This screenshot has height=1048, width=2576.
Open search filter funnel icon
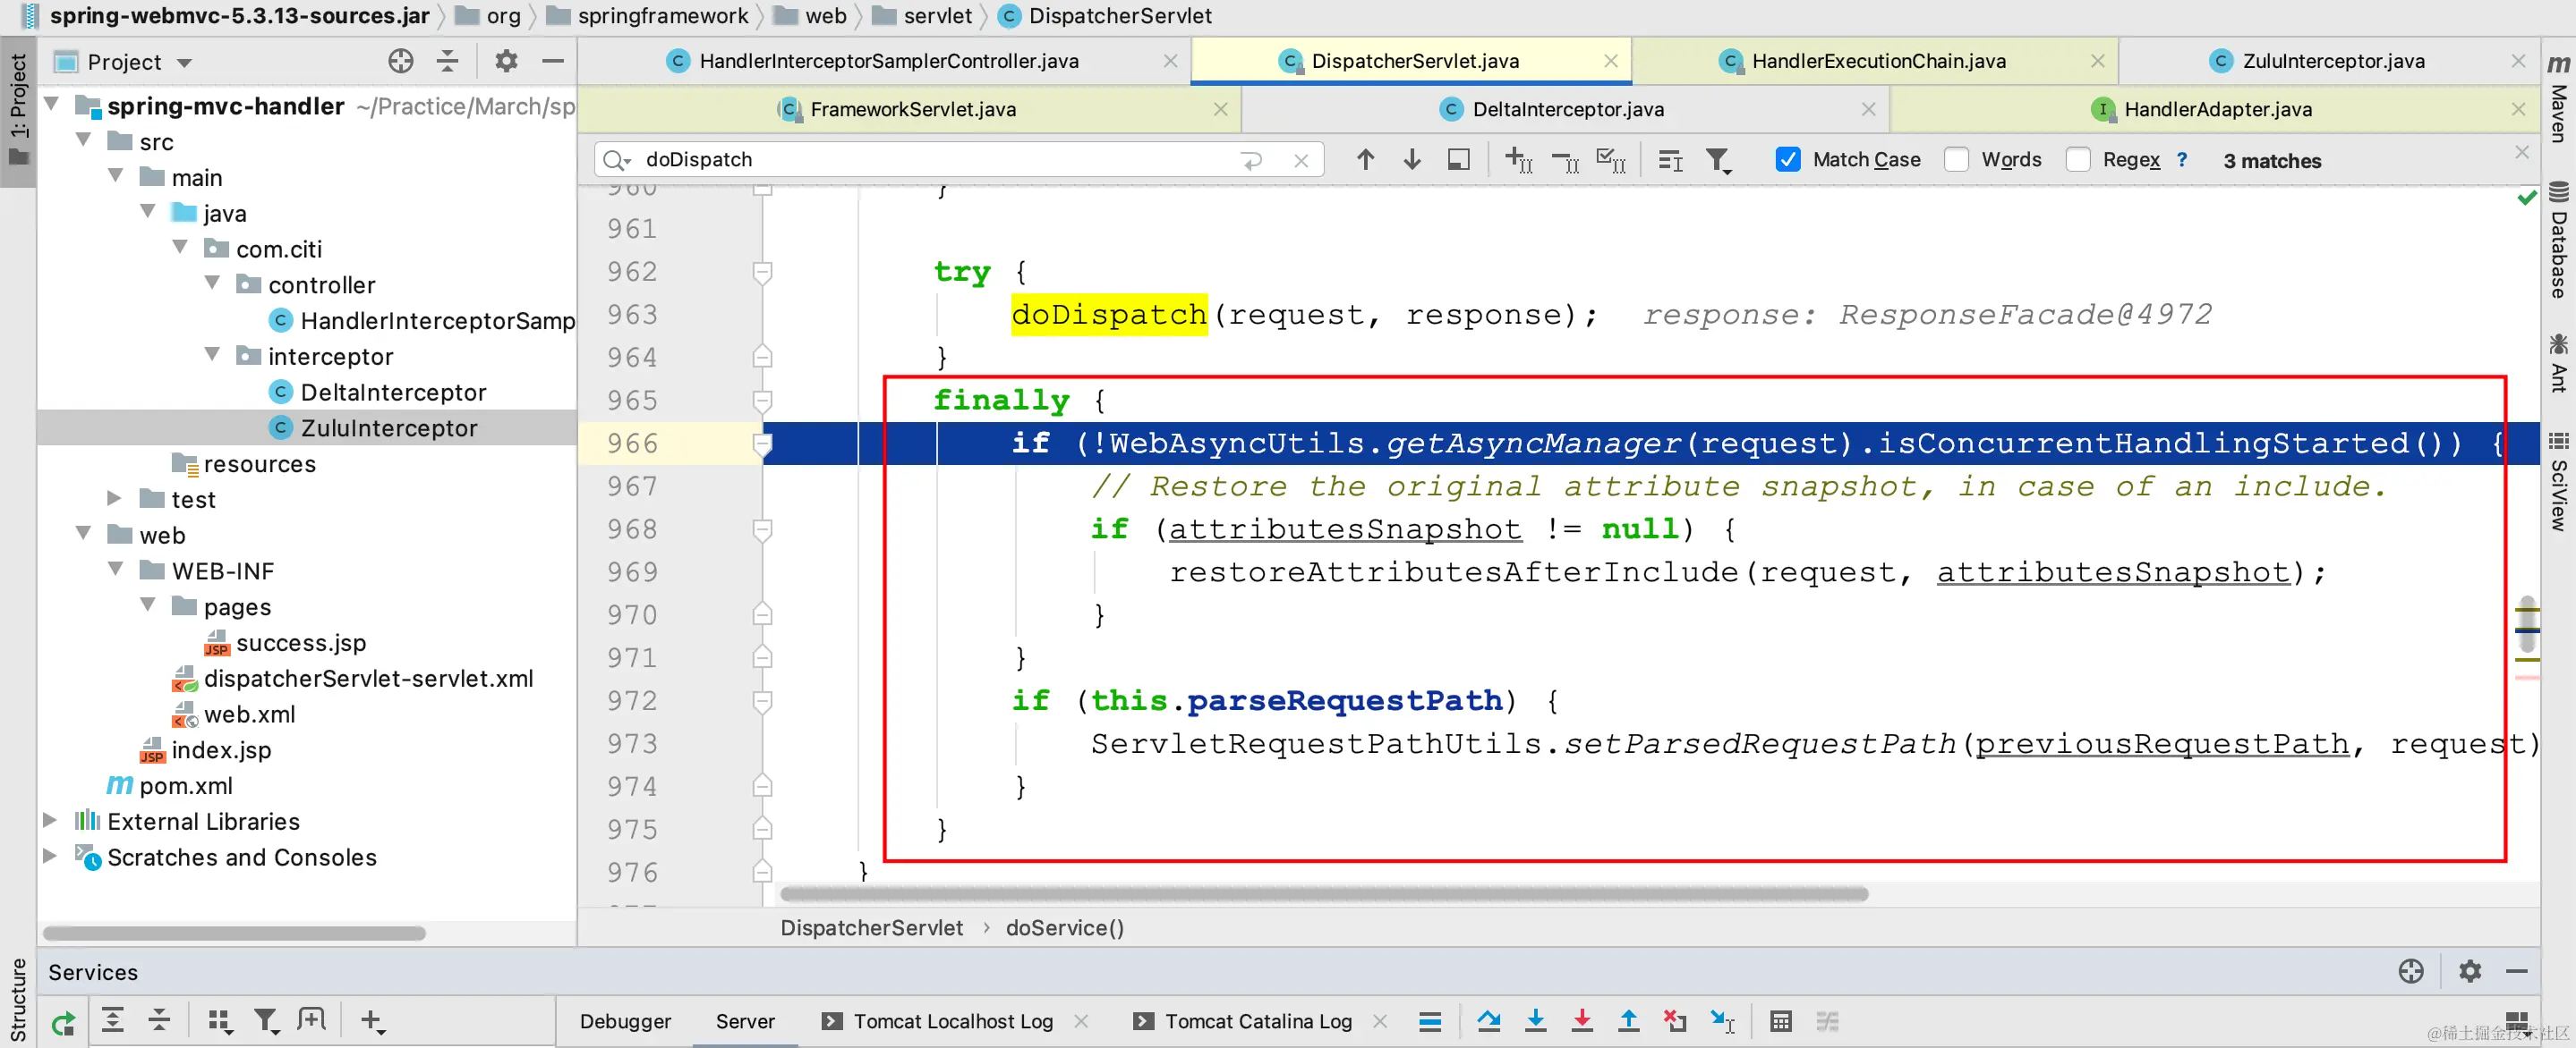tap(1718, 160)
